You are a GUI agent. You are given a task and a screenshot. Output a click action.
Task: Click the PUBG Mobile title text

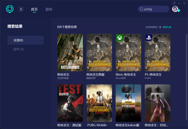[97, 125]
